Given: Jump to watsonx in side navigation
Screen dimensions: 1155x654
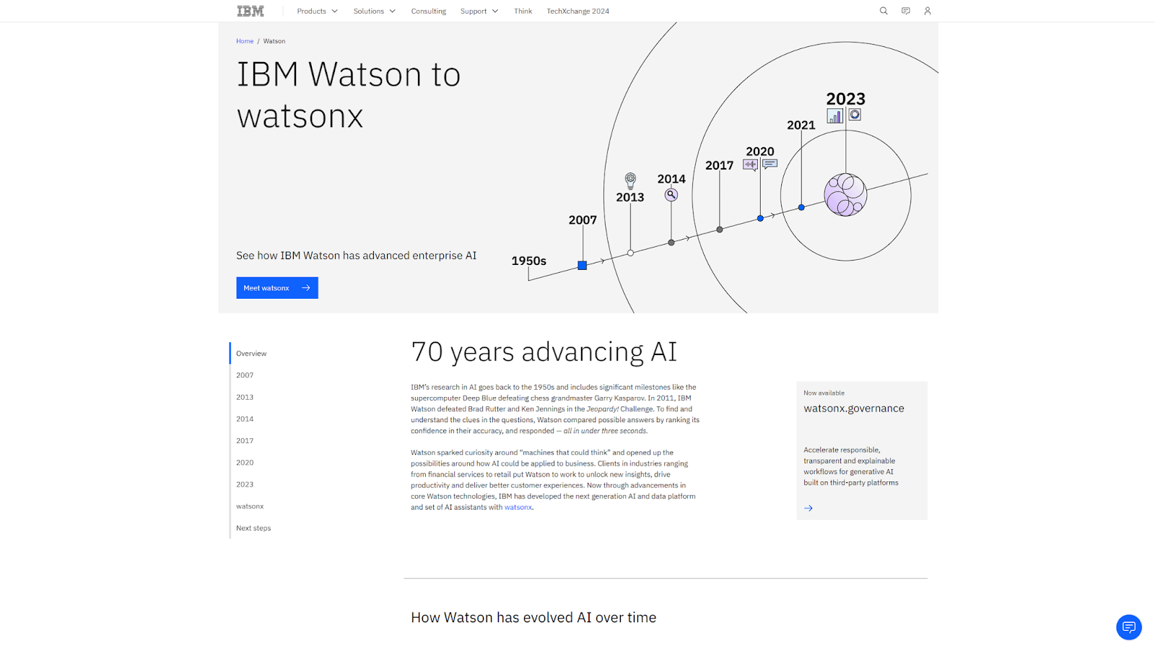Looking at the screenshot, I should (x=250, y=506).
